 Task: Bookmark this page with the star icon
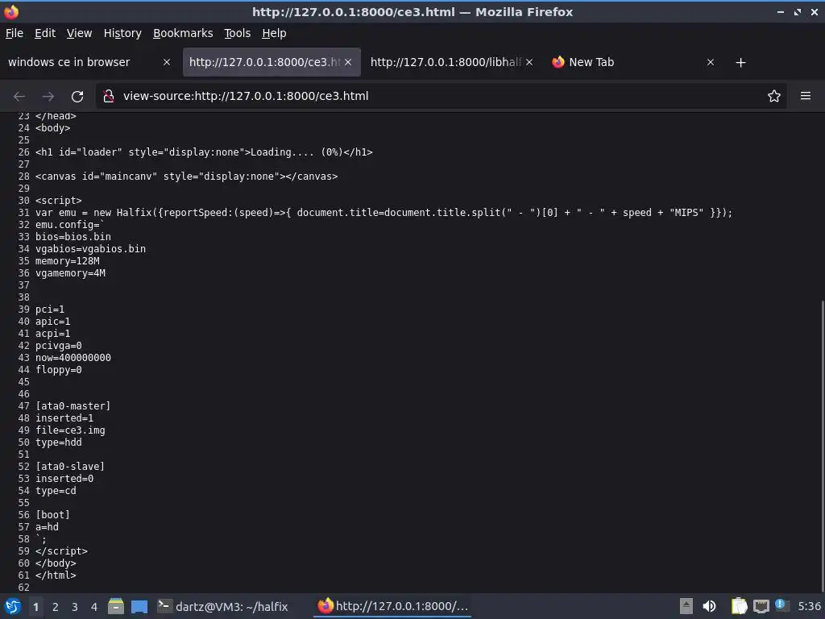tap(773, 96)
